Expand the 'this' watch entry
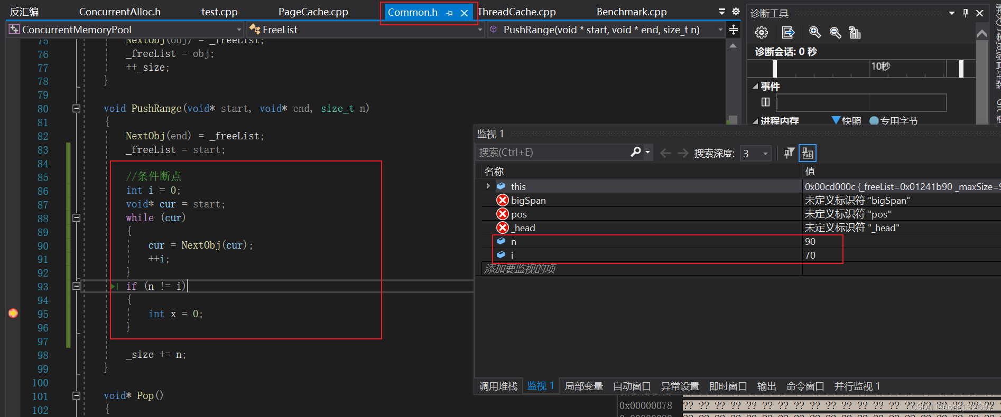 [488, 186]
